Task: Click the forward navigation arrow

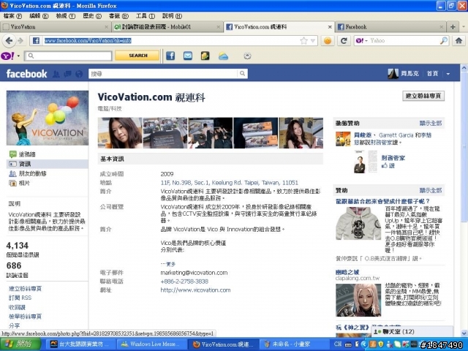Action: pos(20,41)
